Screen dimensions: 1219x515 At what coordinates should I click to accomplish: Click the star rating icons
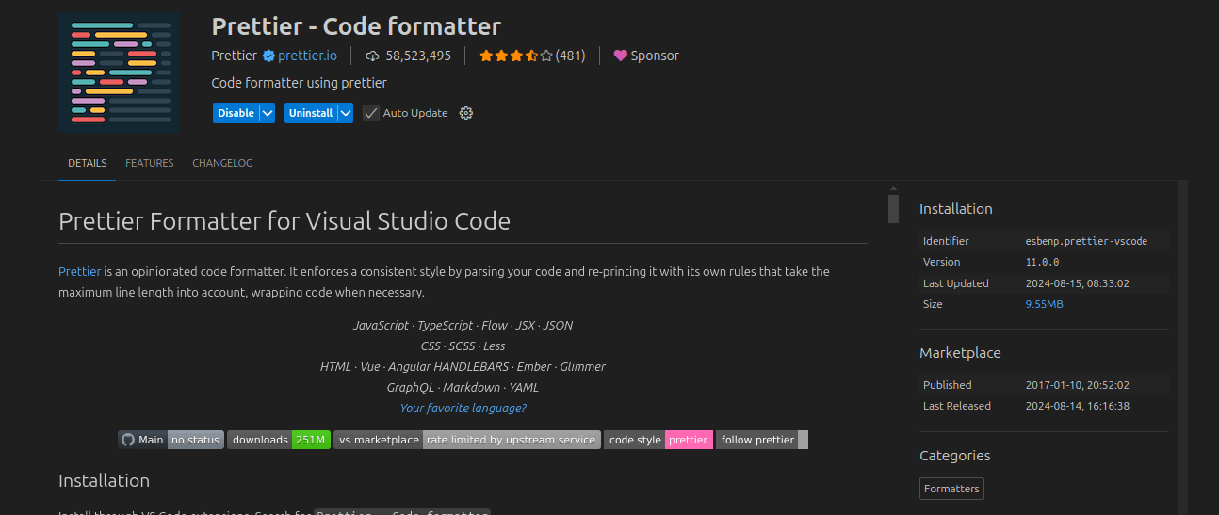515,56
